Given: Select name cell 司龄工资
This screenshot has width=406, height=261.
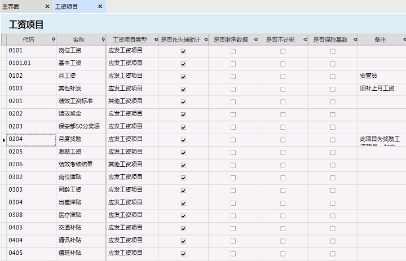Looking at the screenshot, I should [x=81, y=191].
